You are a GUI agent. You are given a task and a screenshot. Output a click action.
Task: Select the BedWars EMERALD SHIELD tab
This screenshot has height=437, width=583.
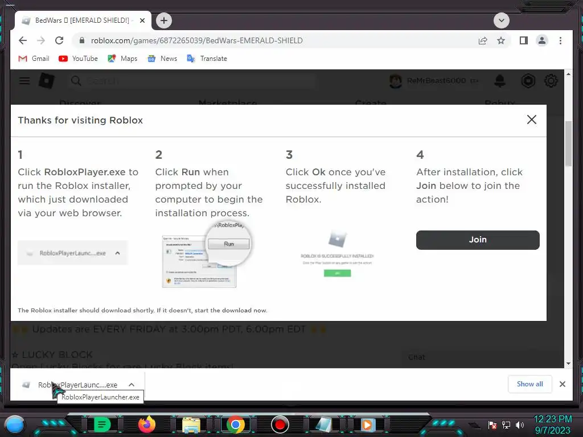point(83,20)
